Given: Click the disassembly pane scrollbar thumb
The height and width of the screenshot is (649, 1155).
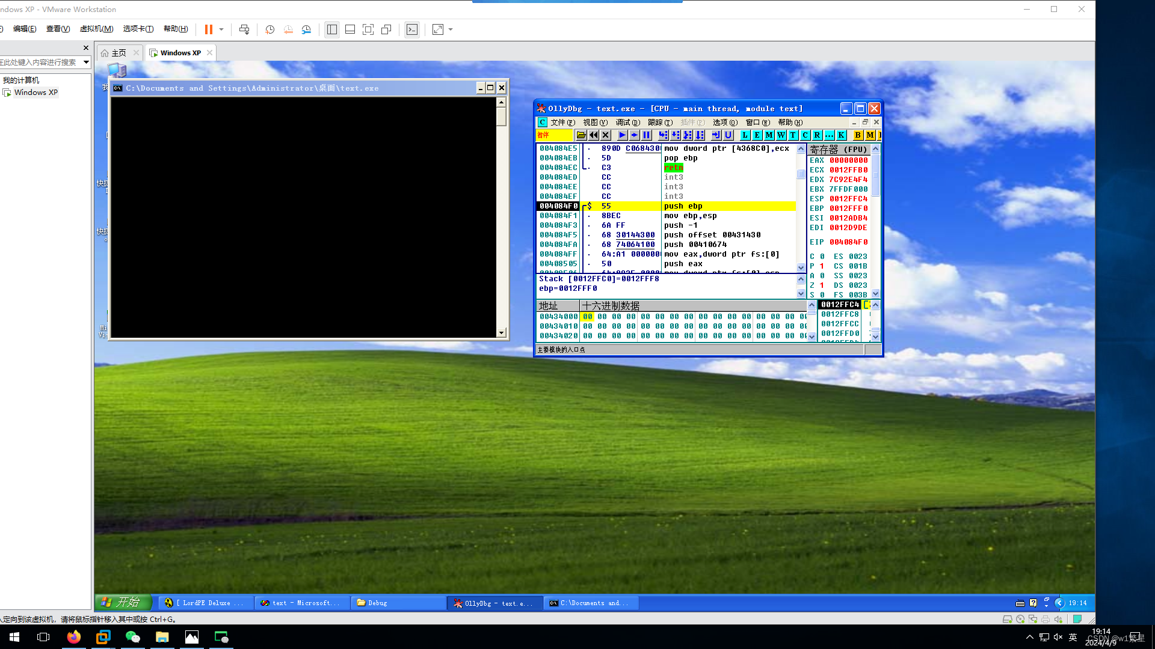Looking at the screenshot, I should coord(801,174).
